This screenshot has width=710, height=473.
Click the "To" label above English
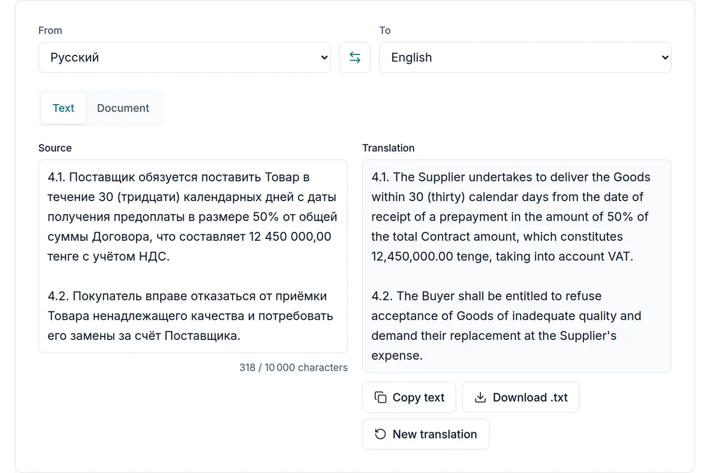pos(385,30)
